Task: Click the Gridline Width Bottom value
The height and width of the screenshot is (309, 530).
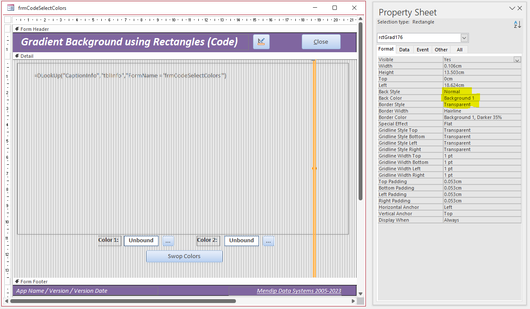Action: click(x=482, y=162)
